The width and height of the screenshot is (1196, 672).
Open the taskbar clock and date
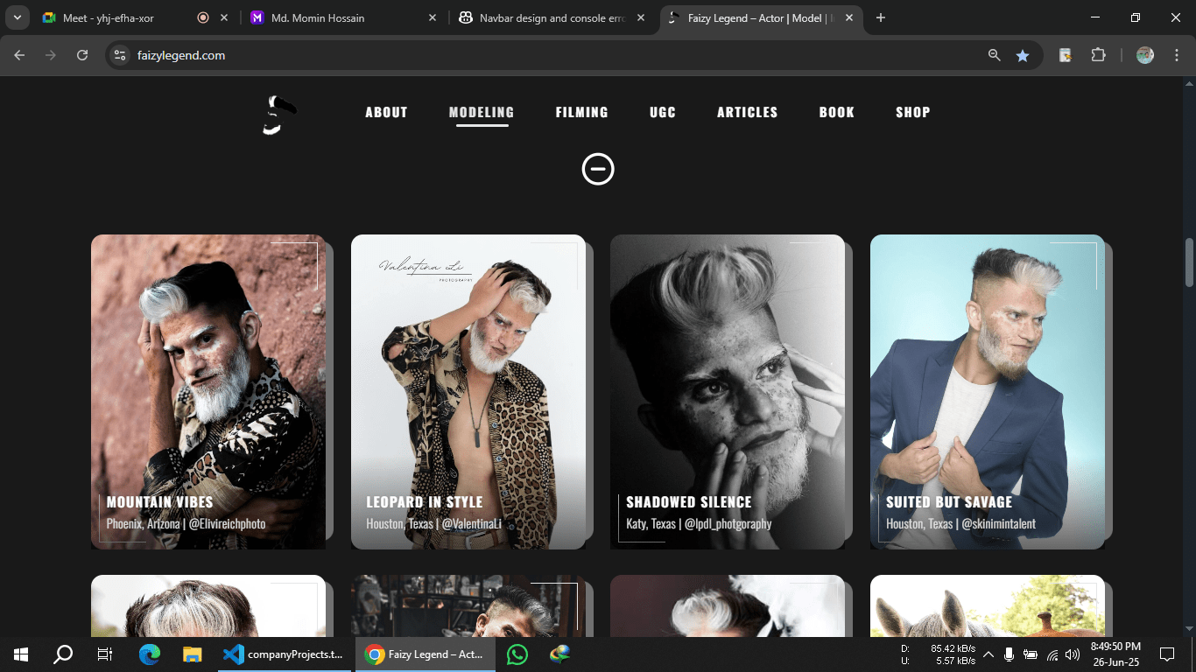(1115, 654)
